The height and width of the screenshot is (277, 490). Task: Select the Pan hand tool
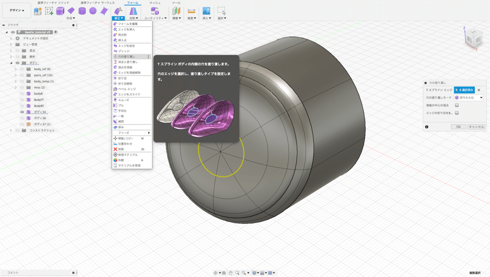[231, 273]
